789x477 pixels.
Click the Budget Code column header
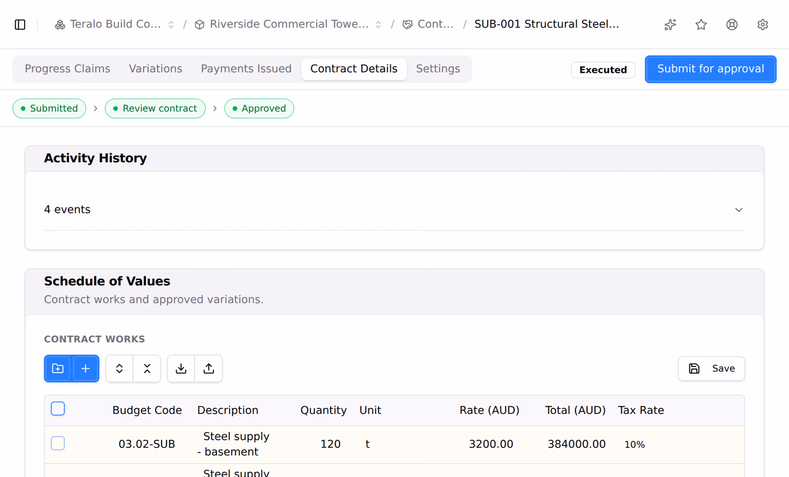click(x=147, y=410)
